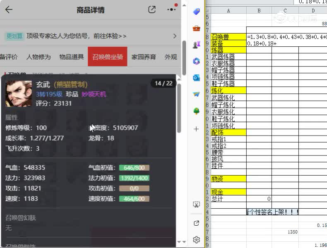Select the formula cell starting =1.3+0.8
Viewport: 327px width, 248px height.
[286, 37]
